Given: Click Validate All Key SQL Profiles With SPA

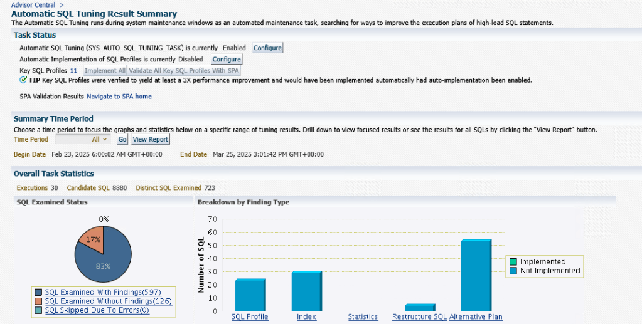Looking at the screenshot, I should (184, 71).
